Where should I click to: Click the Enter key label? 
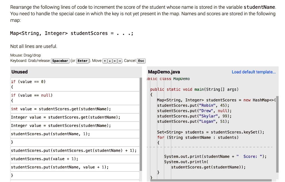click(x=83, y=61)
